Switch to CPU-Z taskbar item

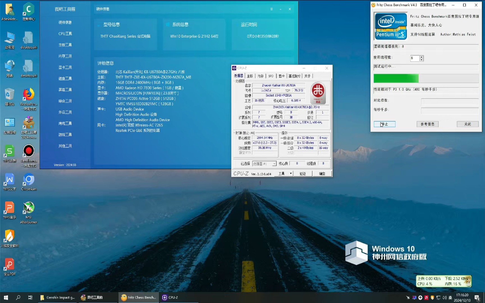tap(178, 297)
